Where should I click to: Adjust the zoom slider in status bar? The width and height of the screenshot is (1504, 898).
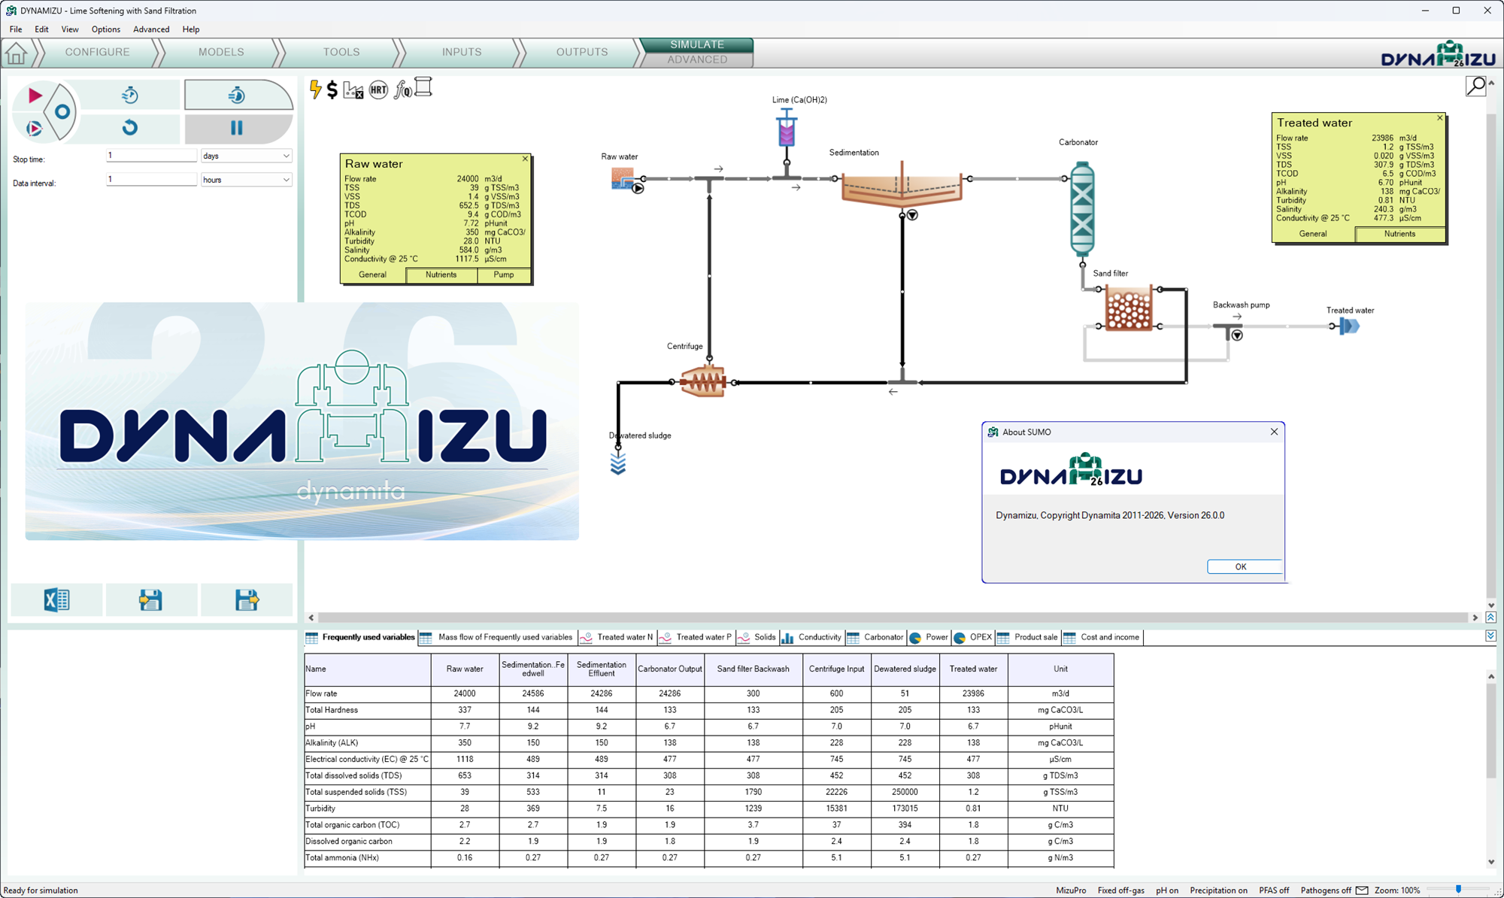pos(1458,890)
